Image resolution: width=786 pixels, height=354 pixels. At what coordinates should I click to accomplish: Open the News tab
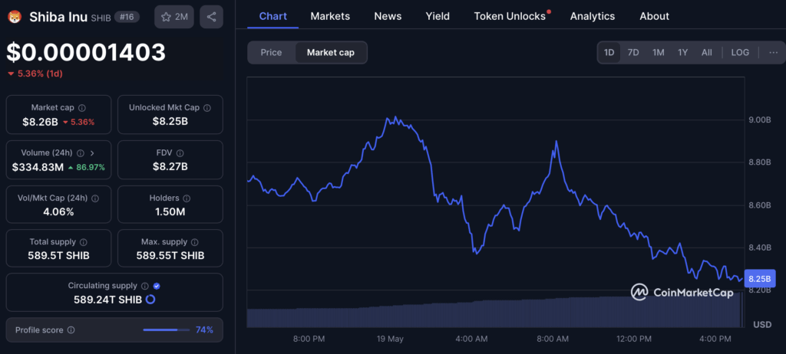point(388,16)
